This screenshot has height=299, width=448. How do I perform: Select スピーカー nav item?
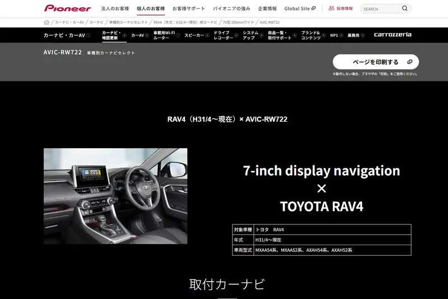coord(194,35)
